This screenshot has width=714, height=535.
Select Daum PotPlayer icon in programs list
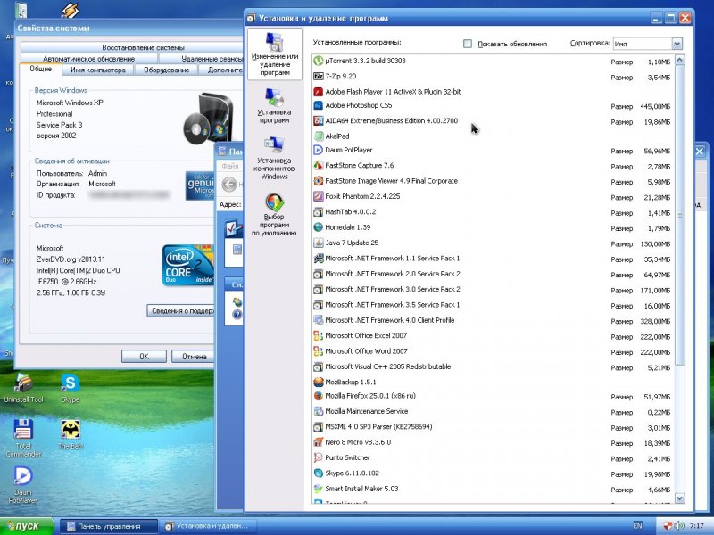coord(319,150)
